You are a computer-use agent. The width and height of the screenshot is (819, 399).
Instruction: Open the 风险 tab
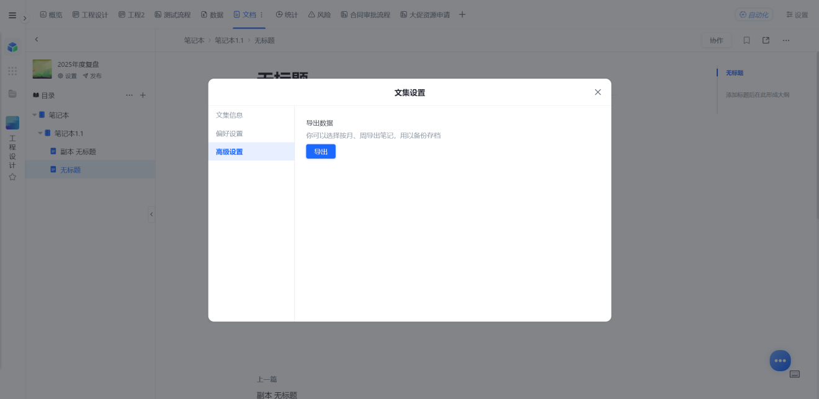tap(320, 15)
